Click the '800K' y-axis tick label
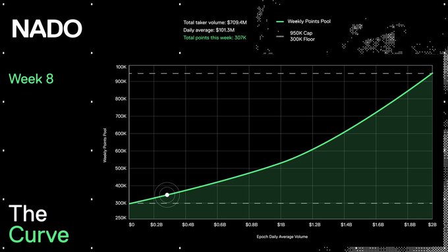The width and height of the screenshot is (448, 252). coord(121,99)
